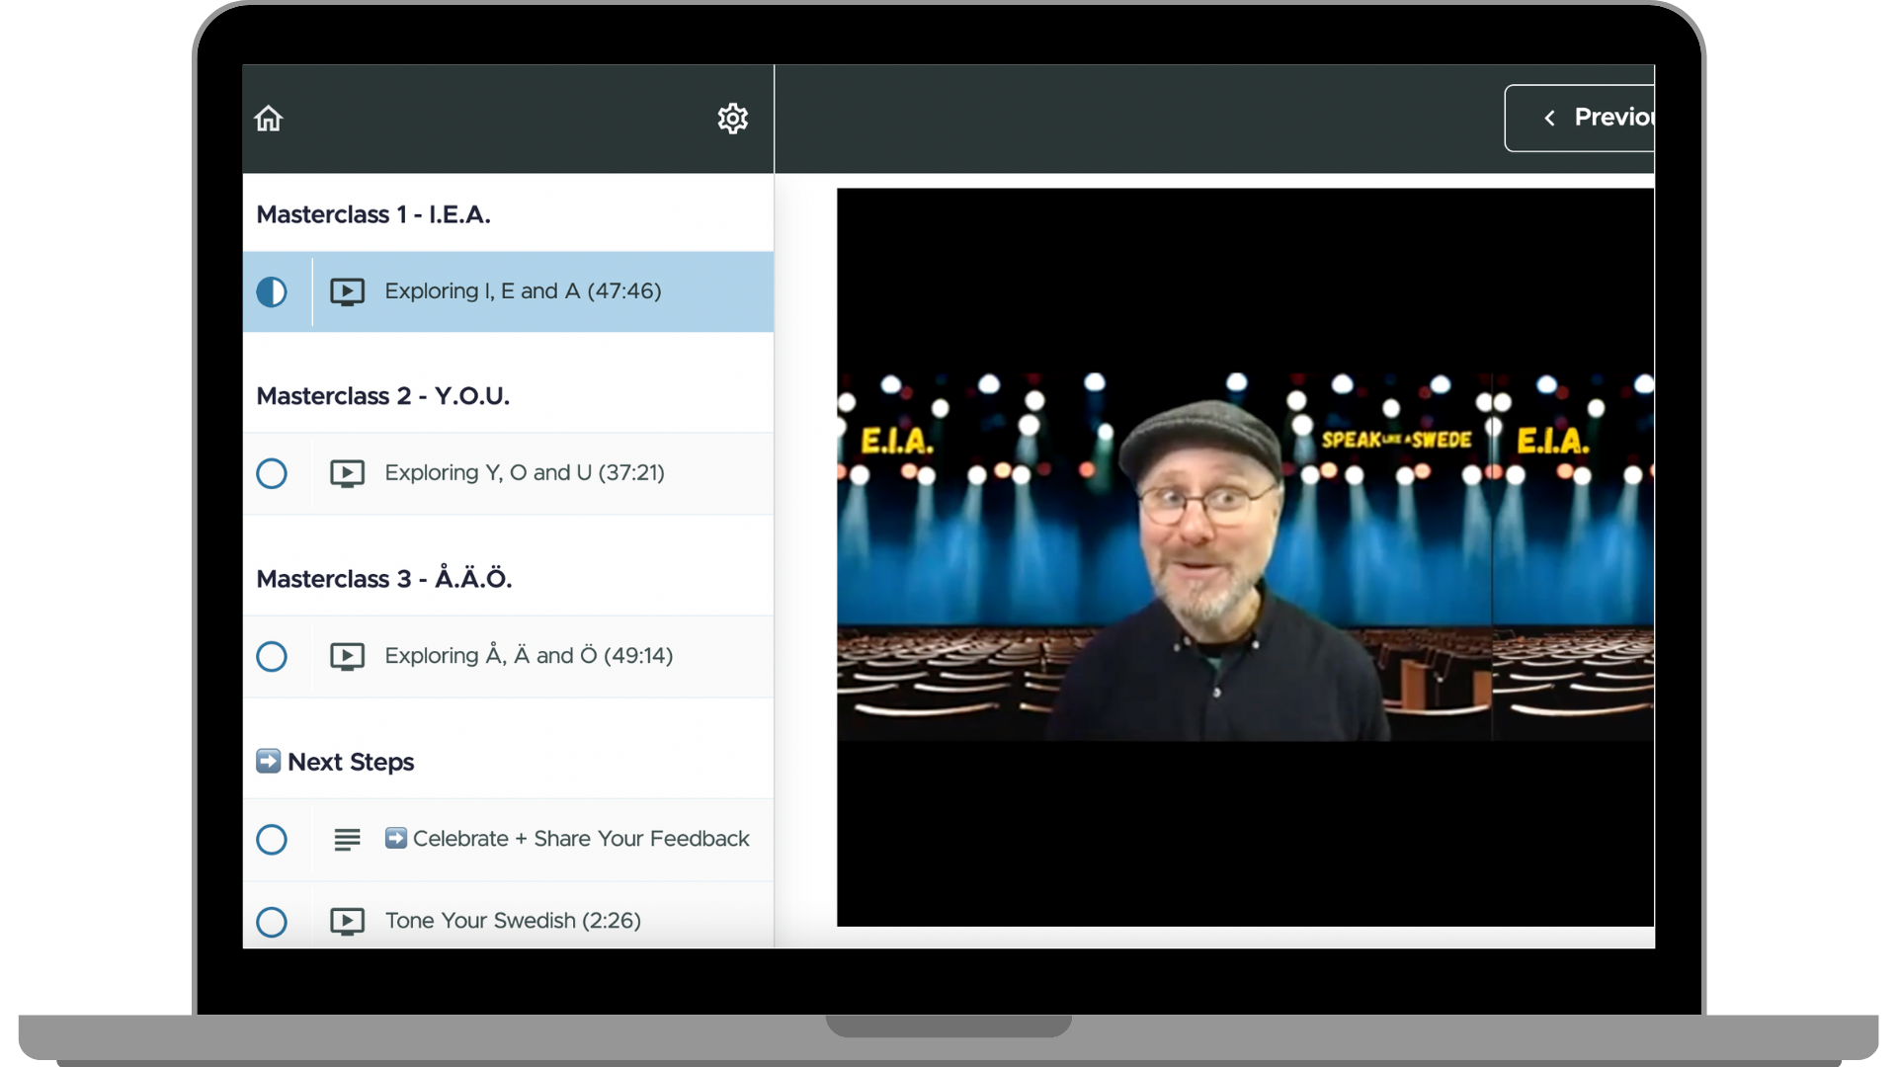This screenshot has width=1897, height=1067.
Task: Open lesson Exploring Y, O and U (37:21)
Action: pos(508,473)
